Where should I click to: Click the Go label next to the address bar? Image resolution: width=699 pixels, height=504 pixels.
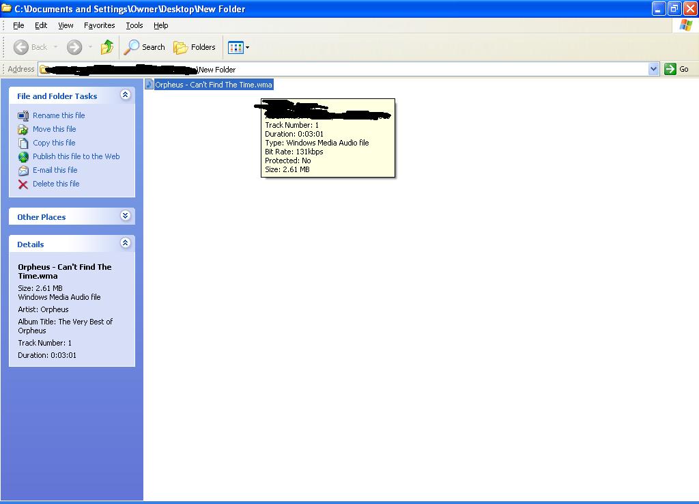click(x=684, y=69)
